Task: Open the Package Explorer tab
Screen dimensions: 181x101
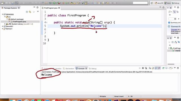Action: [11, 8]
